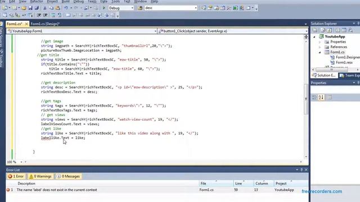
Task: Open the Save icon in toolbar
Action: (30, 8)
